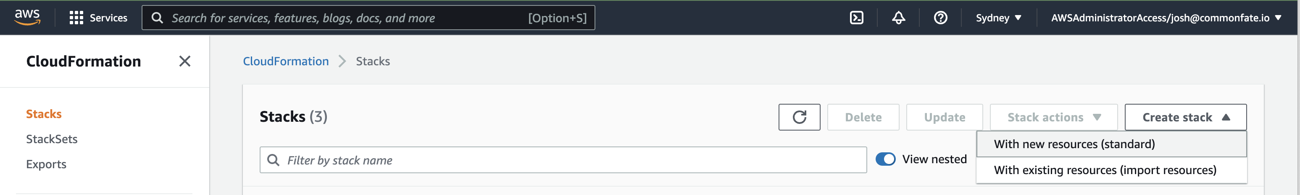Launch CloudShell from the top bar icon
Image resolution: width=1300 pixels, height=195 pixels.
(856, 18)
